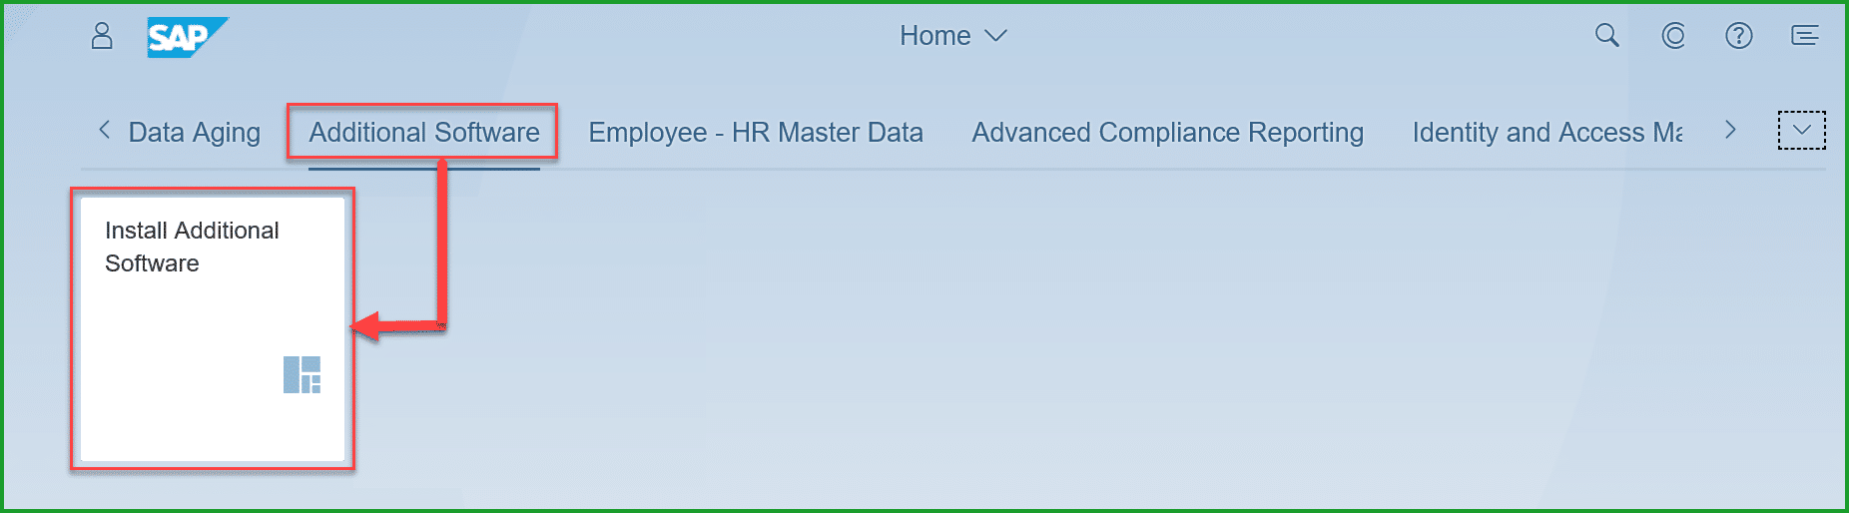Click the app icon inside the tile
The height and width of the screenshot is (513, 1849).
coord(302,375)
